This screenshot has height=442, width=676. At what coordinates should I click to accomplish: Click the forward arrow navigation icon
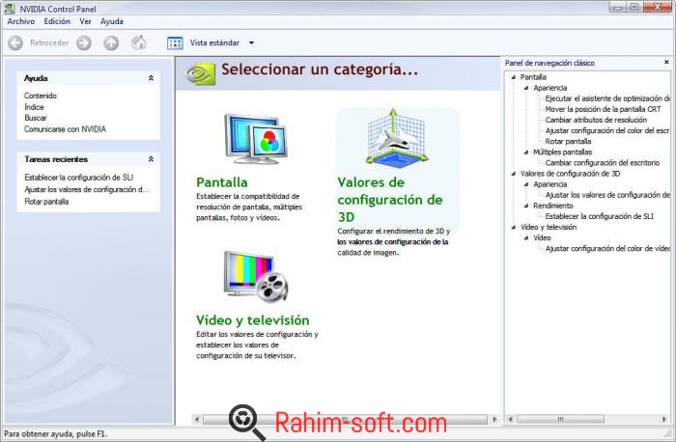click(84, 42)
